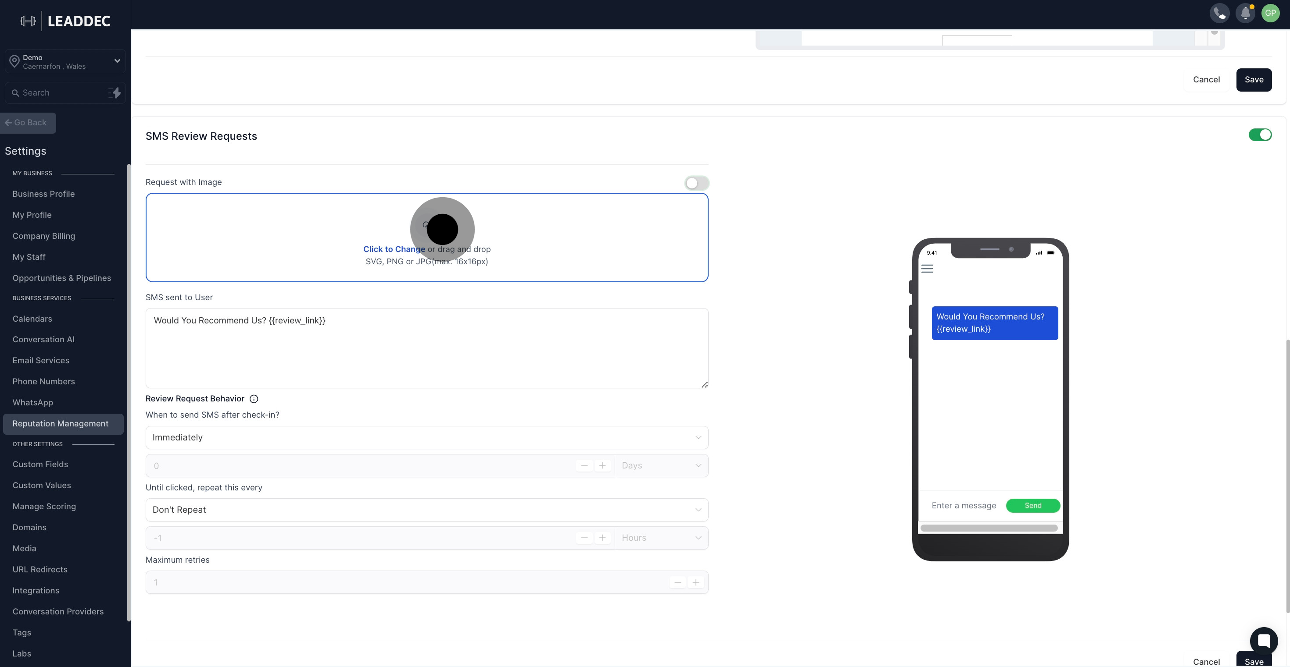
Task: Click the upper Cancel button
Action: click(1206, 79)
